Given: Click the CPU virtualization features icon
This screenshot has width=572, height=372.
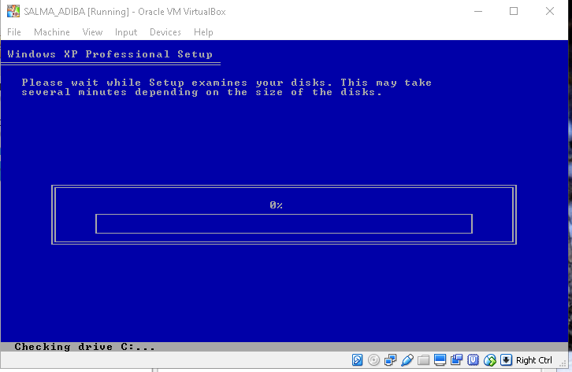Looking at the screenshot, I should pyautogui.click(x=474, y=360).
